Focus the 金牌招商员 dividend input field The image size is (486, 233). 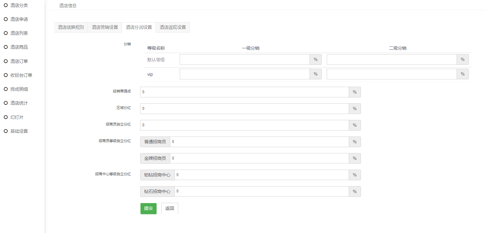(x=259, y=158)
